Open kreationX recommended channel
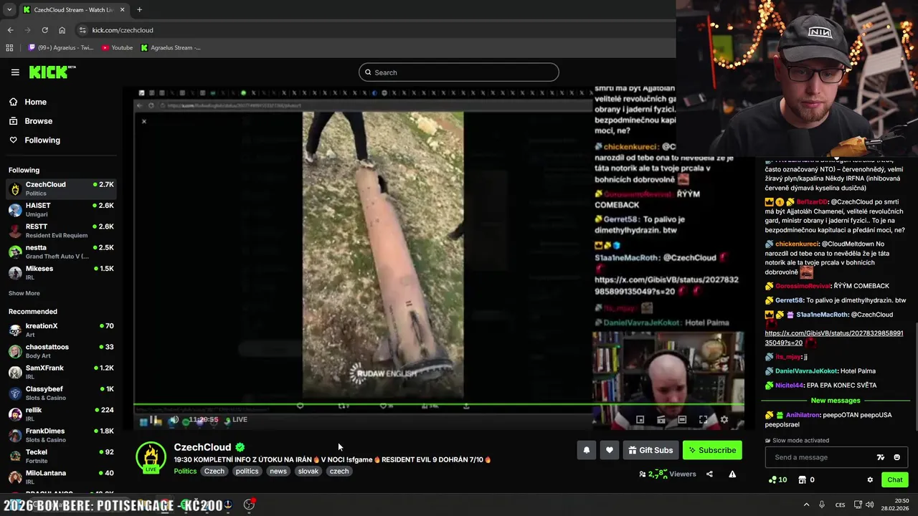918x516 pixels. pos(61,330)
